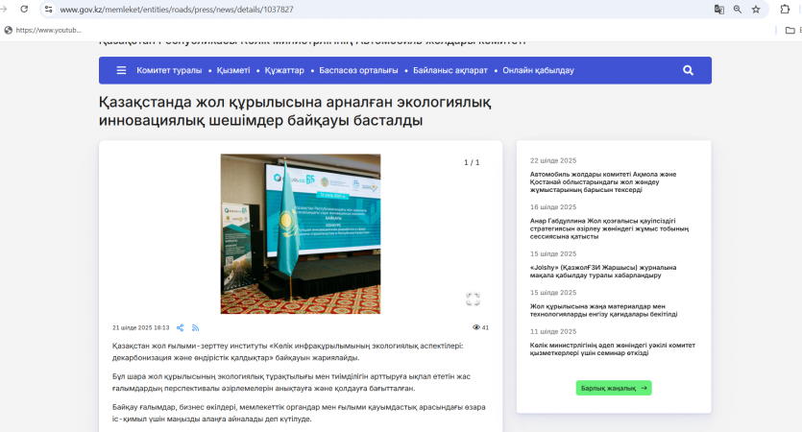Open site information icon in address bar

pos(48,10)
